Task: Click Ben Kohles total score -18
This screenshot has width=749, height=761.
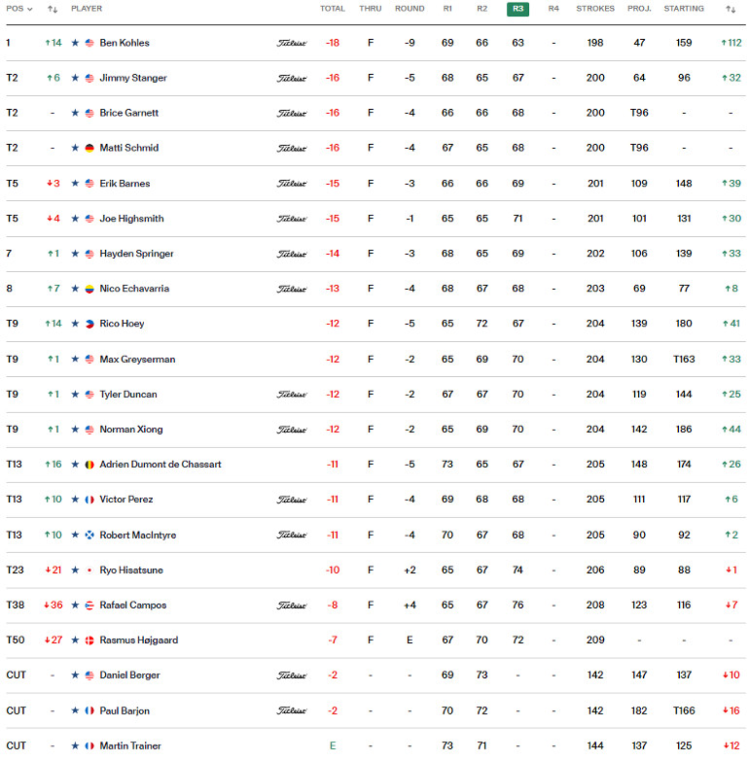Action: coord(333,43)
